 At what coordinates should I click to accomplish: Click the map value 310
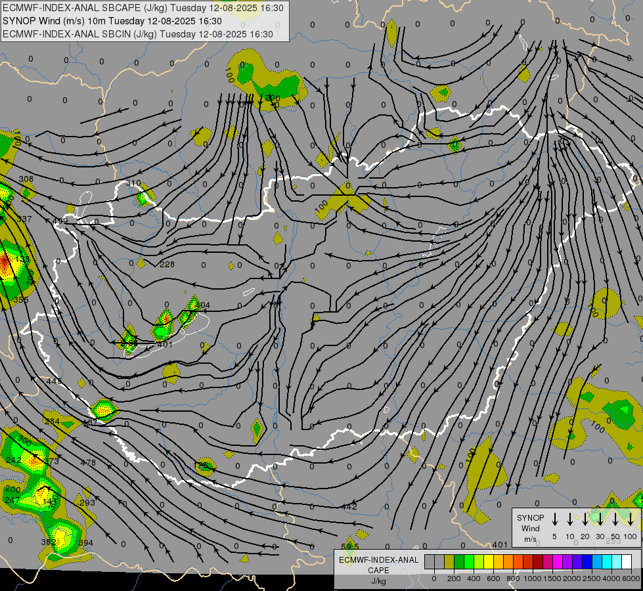pos(133,183)
